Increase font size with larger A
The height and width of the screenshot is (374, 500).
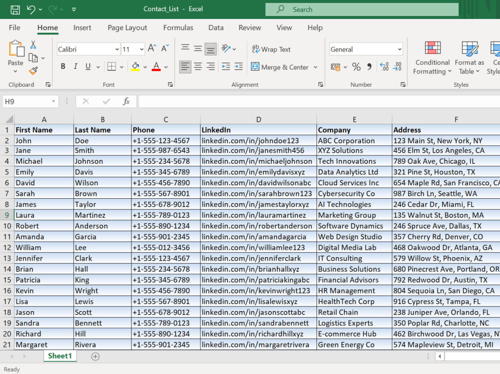pos(152,48)
